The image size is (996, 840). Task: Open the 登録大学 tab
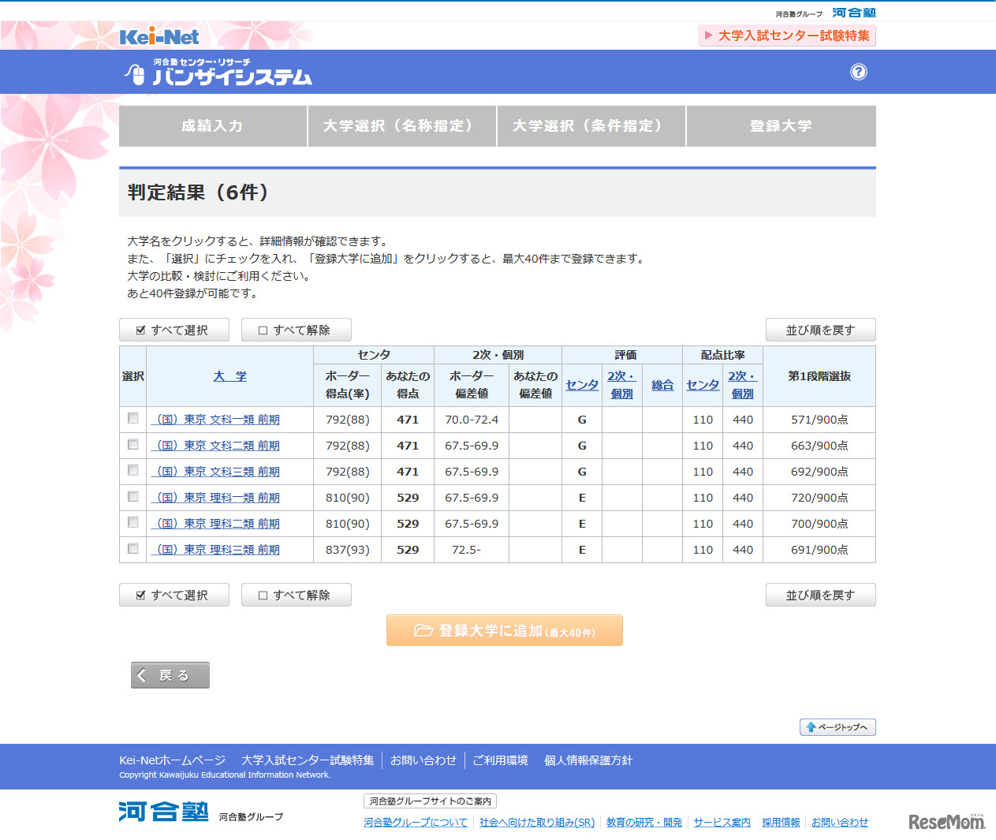pos(780,126)
